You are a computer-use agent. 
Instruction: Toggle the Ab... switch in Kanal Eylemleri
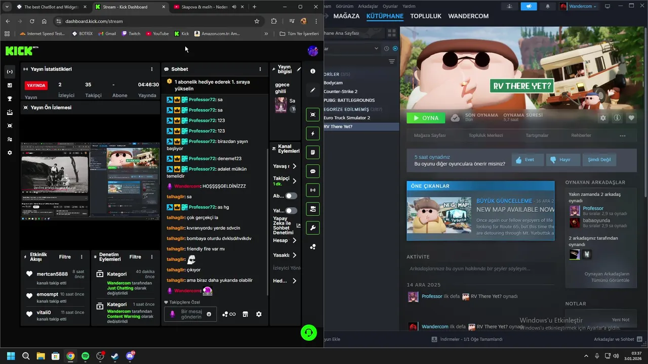coord(291,196)
